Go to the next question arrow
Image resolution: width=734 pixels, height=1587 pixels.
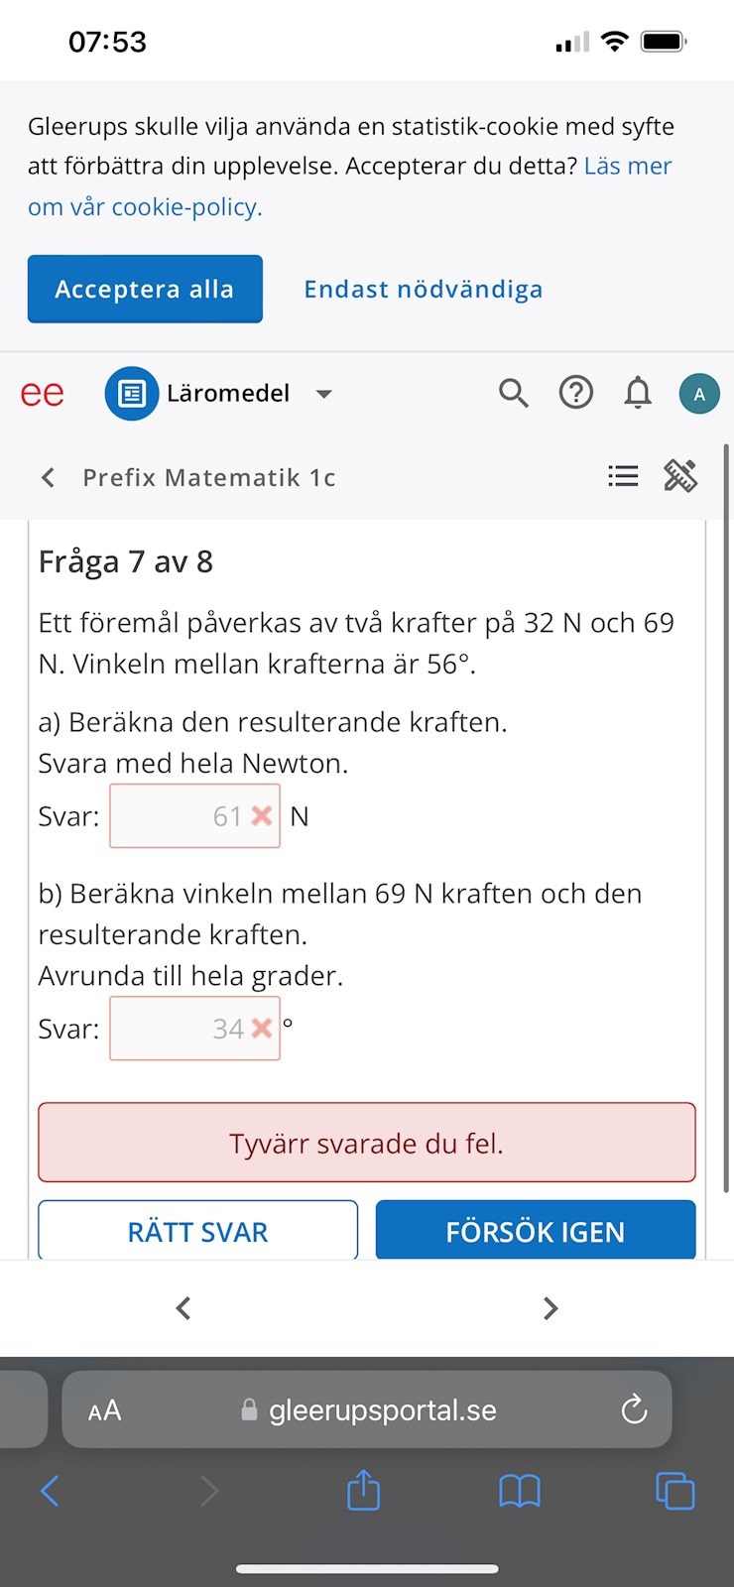[x=550, y=1309]
